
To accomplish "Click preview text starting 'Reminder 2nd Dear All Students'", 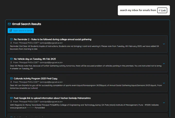I will 84,48.
